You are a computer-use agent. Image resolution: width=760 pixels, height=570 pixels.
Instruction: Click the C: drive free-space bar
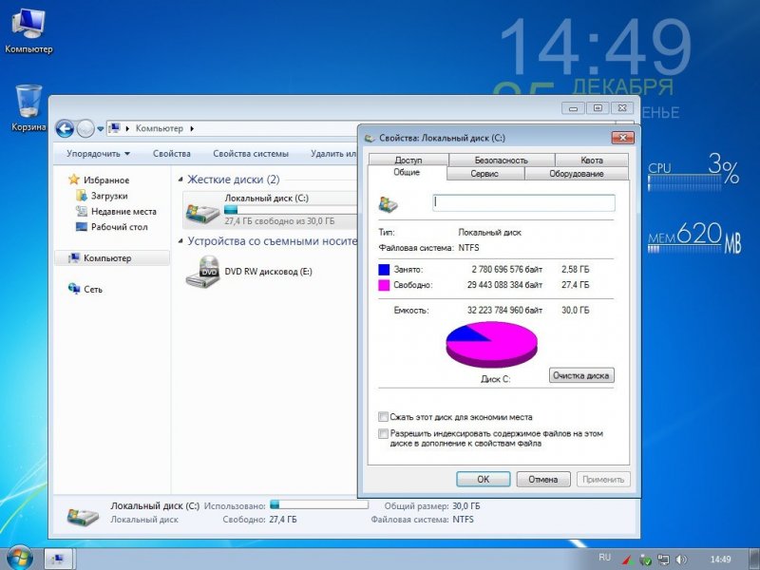(290, 209)
